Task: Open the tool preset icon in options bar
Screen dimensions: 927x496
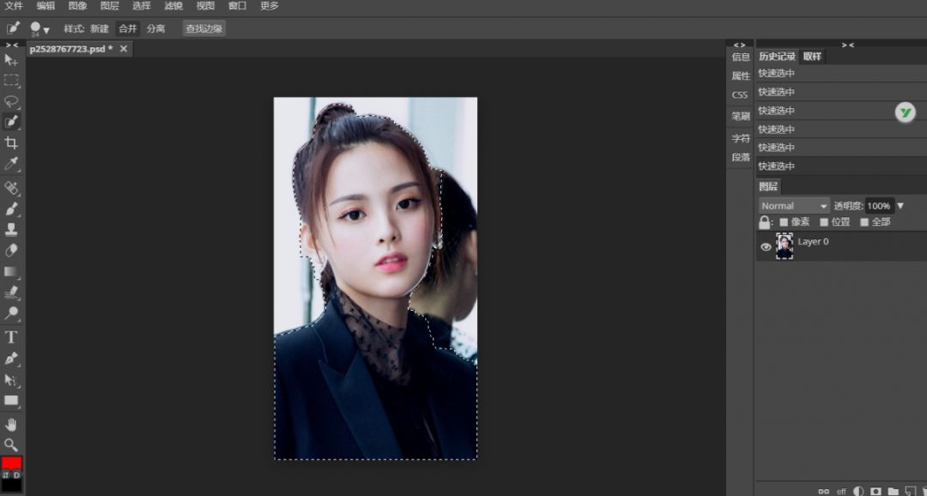Action: point(12,27)
